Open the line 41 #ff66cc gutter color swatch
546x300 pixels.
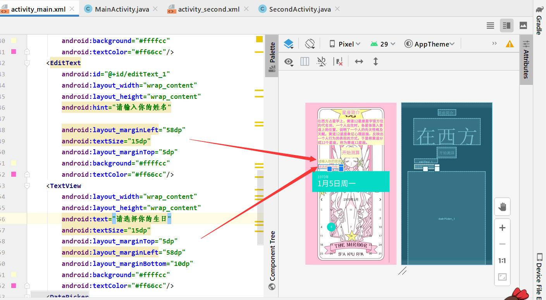pos(14,52)
